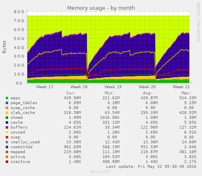Viewport: 202px width, 176px height.
Task: Click the page_tables blue legend swatch
Action: click(7, 103)
